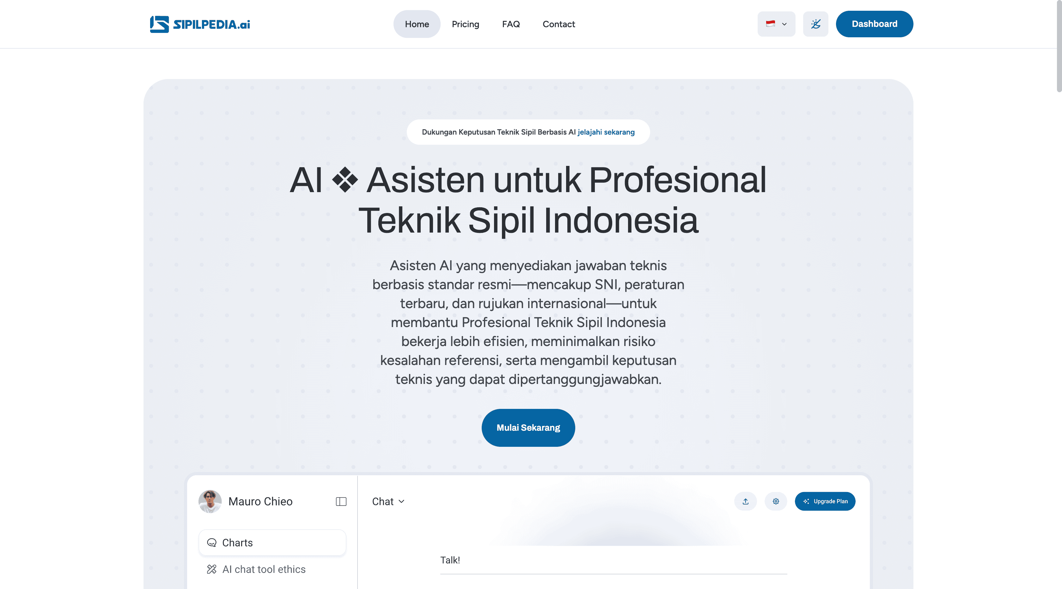This screenshot has width=1062, height=589.
Task: Click the AI chat tool ethics icon
Action: [x=211, y=569]
